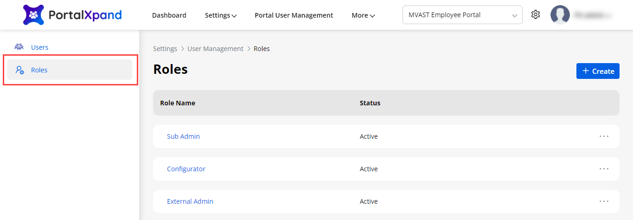
Task: Click the Role Name column header
Action: (178, 103)
